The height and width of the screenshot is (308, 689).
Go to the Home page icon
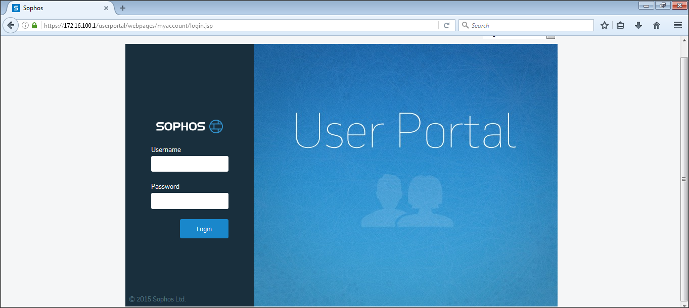(657, 25)
